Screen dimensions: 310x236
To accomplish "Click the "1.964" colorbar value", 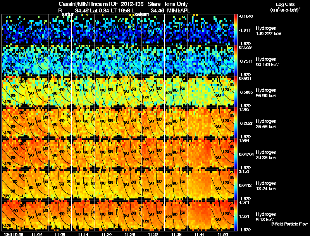I will [x=244, y=140].
